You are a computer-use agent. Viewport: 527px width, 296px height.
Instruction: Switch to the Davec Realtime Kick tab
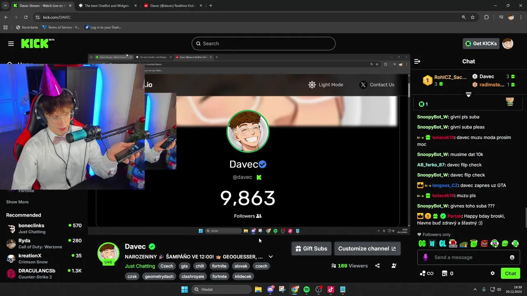173,6
